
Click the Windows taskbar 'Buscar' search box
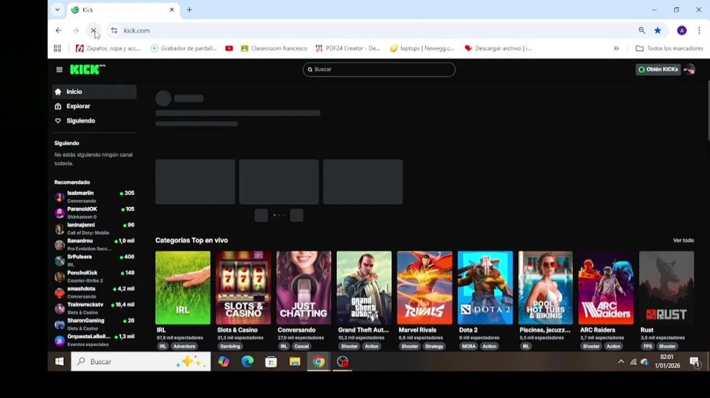point(141,362)
